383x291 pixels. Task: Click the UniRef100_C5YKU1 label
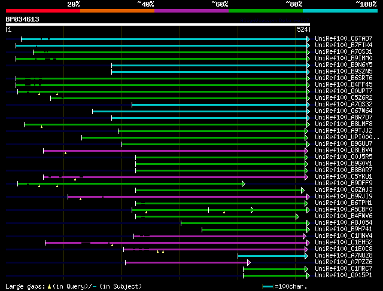point(344,177)
